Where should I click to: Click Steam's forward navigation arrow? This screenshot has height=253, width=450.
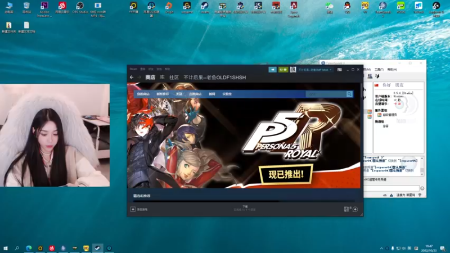click(139, 78)
